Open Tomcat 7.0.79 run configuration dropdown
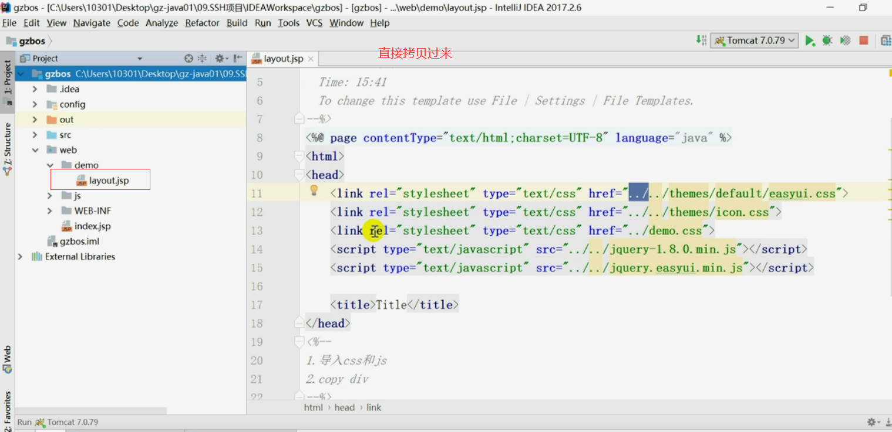The width and height of the screenshot is (892, 432). coord(755,40)
